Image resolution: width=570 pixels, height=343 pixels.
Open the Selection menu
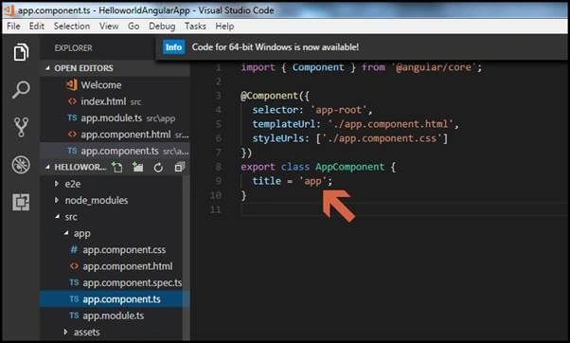tap(72, 27)
